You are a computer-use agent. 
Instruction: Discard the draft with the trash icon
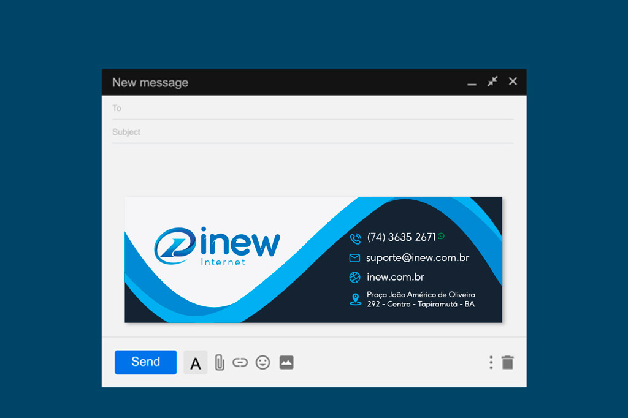tap(507, 362)
